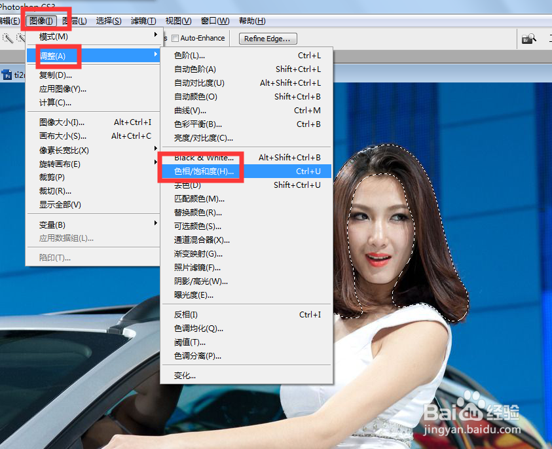Click the Refine Edge button
Viewport: 552px width, 449px height.
(268, 39)
